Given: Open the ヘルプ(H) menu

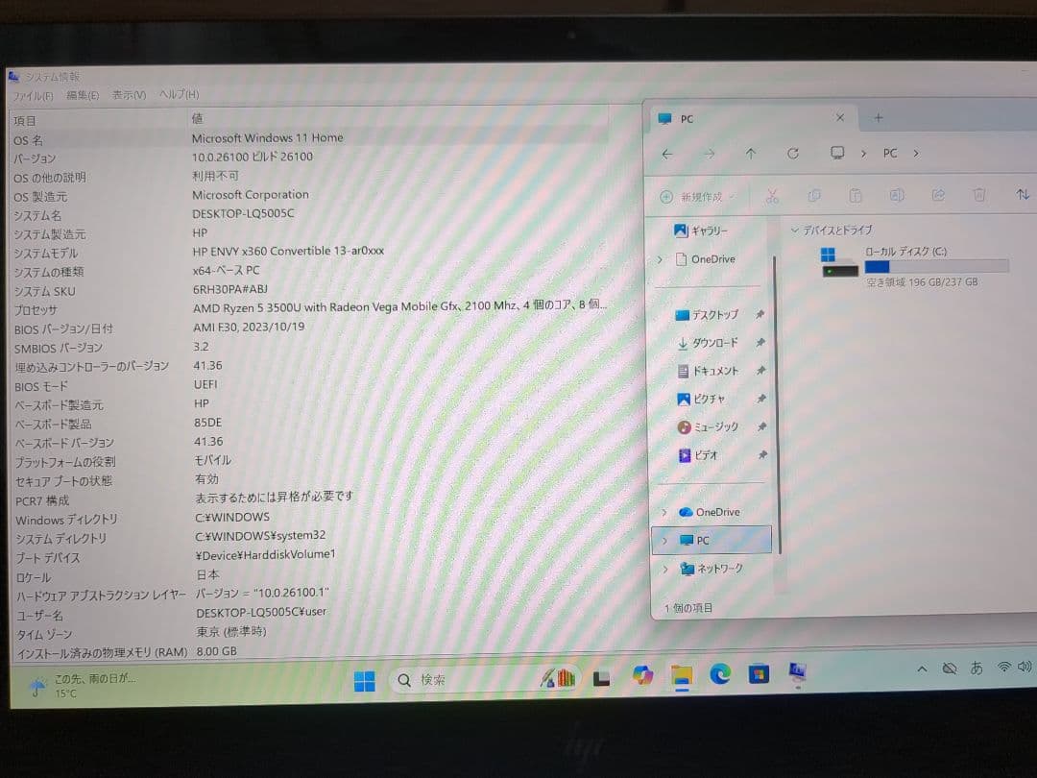Looking at the screenshot, I should (179, 94).
